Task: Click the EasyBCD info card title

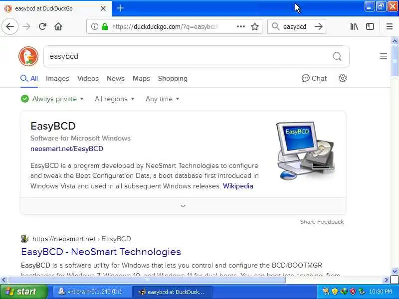Action: pos(53,126)
